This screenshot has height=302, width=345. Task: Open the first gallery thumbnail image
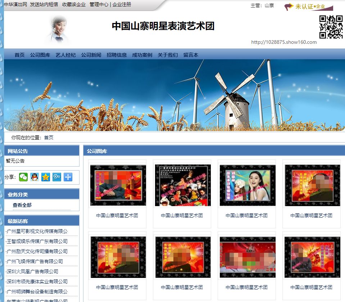[x=118, y=185]
